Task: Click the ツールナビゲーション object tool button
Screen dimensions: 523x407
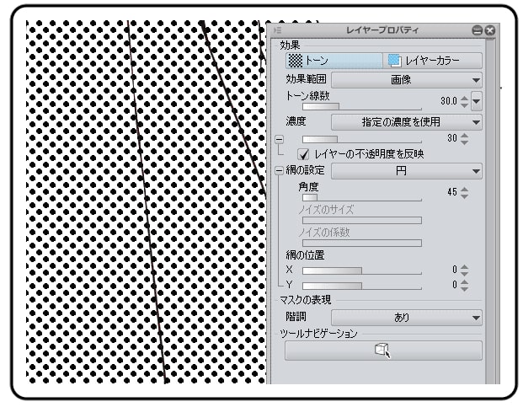Action: point(383,351)
